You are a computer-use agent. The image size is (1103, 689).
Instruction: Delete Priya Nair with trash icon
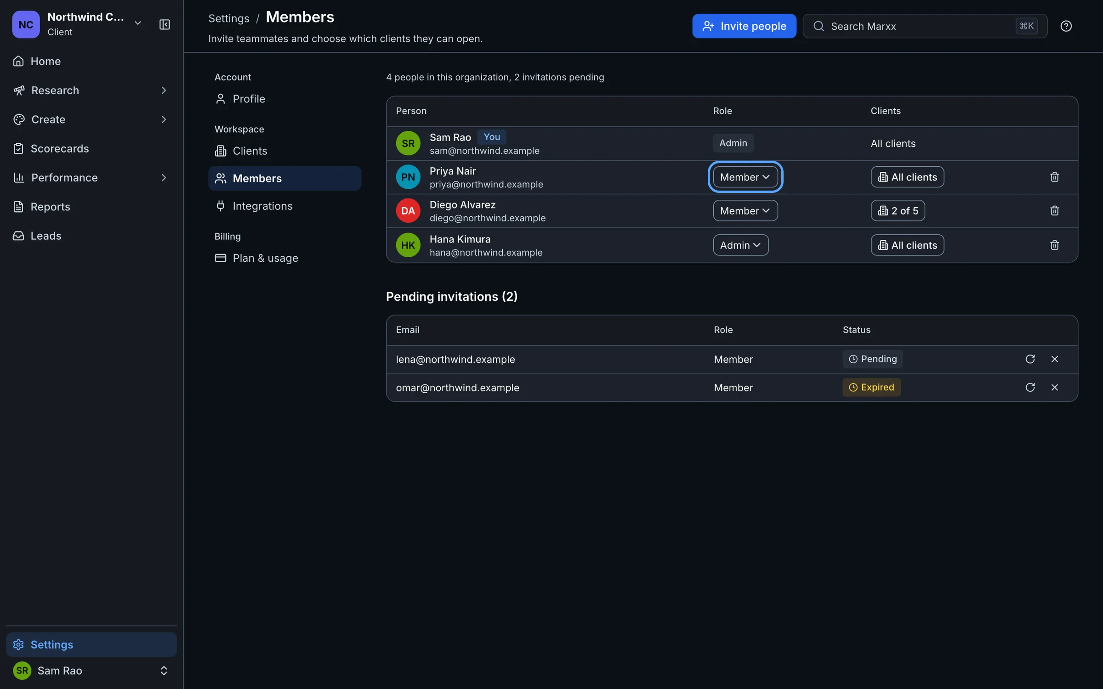tap(1054, 177)
